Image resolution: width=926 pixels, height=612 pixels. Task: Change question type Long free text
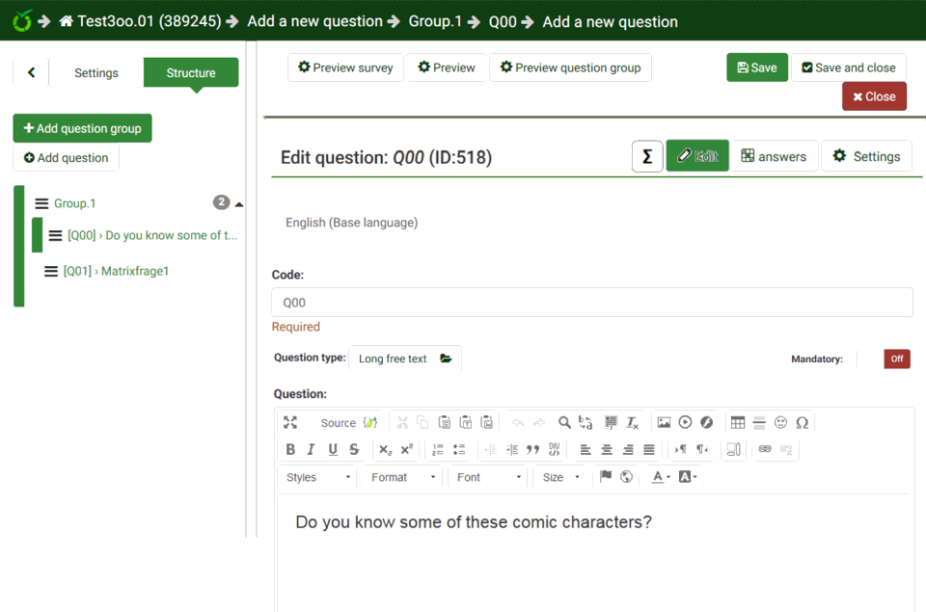405,359
